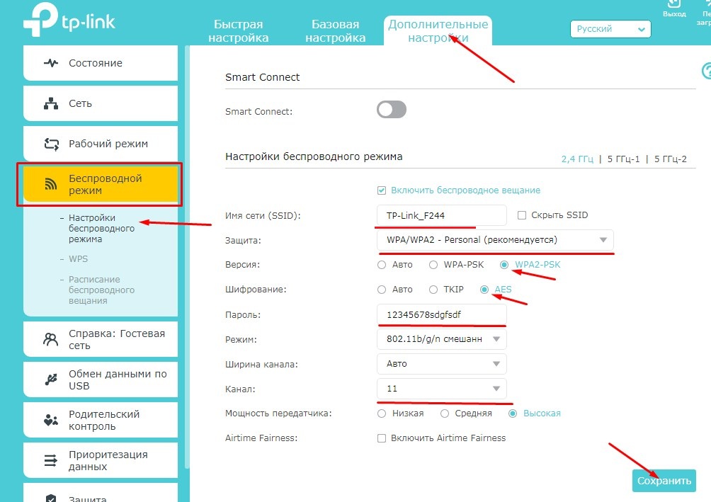Select Низкая transmit power
Image resolution: width=711 pixels, height=502 pixels.
point(382,413)
